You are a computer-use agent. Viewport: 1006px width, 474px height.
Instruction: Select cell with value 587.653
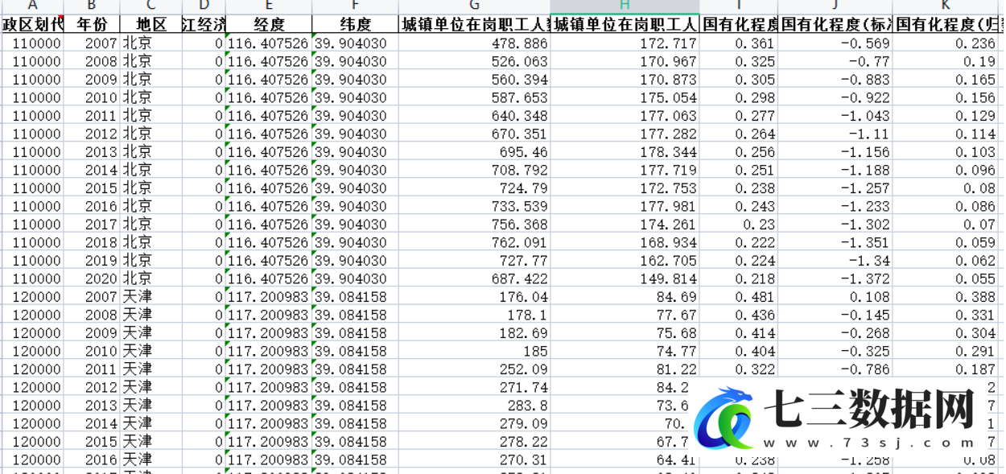(x=474, y=97)
